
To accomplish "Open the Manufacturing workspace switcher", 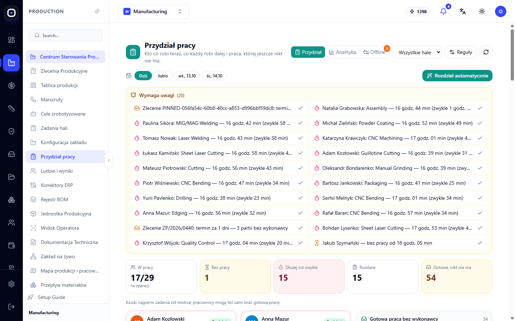I will (x=153, y=11).
